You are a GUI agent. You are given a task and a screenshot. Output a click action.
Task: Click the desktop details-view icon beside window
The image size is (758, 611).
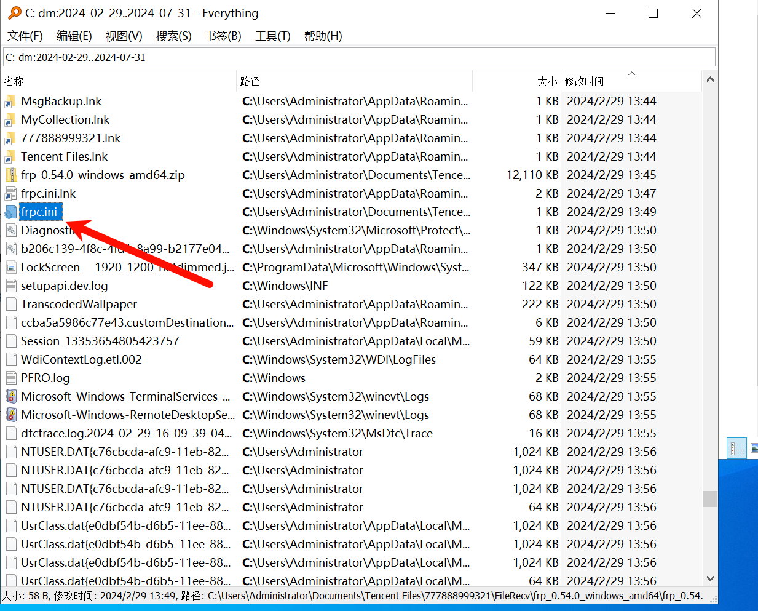coord(736,448)
